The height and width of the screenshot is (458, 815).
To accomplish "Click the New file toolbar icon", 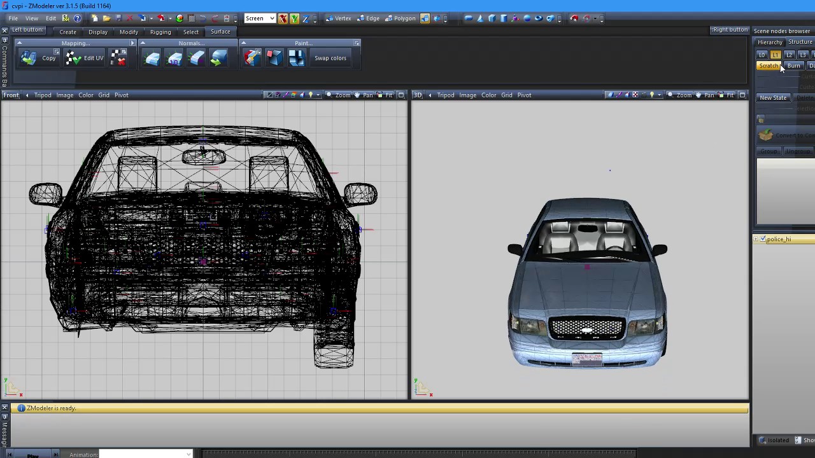I will (x=95, y=18).
